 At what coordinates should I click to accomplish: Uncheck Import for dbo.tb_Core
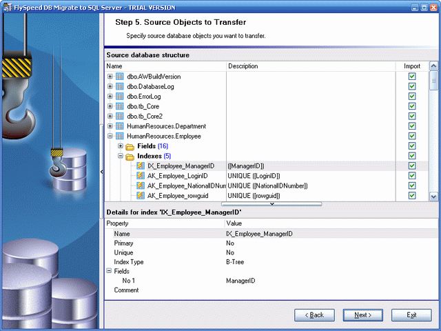412,106
